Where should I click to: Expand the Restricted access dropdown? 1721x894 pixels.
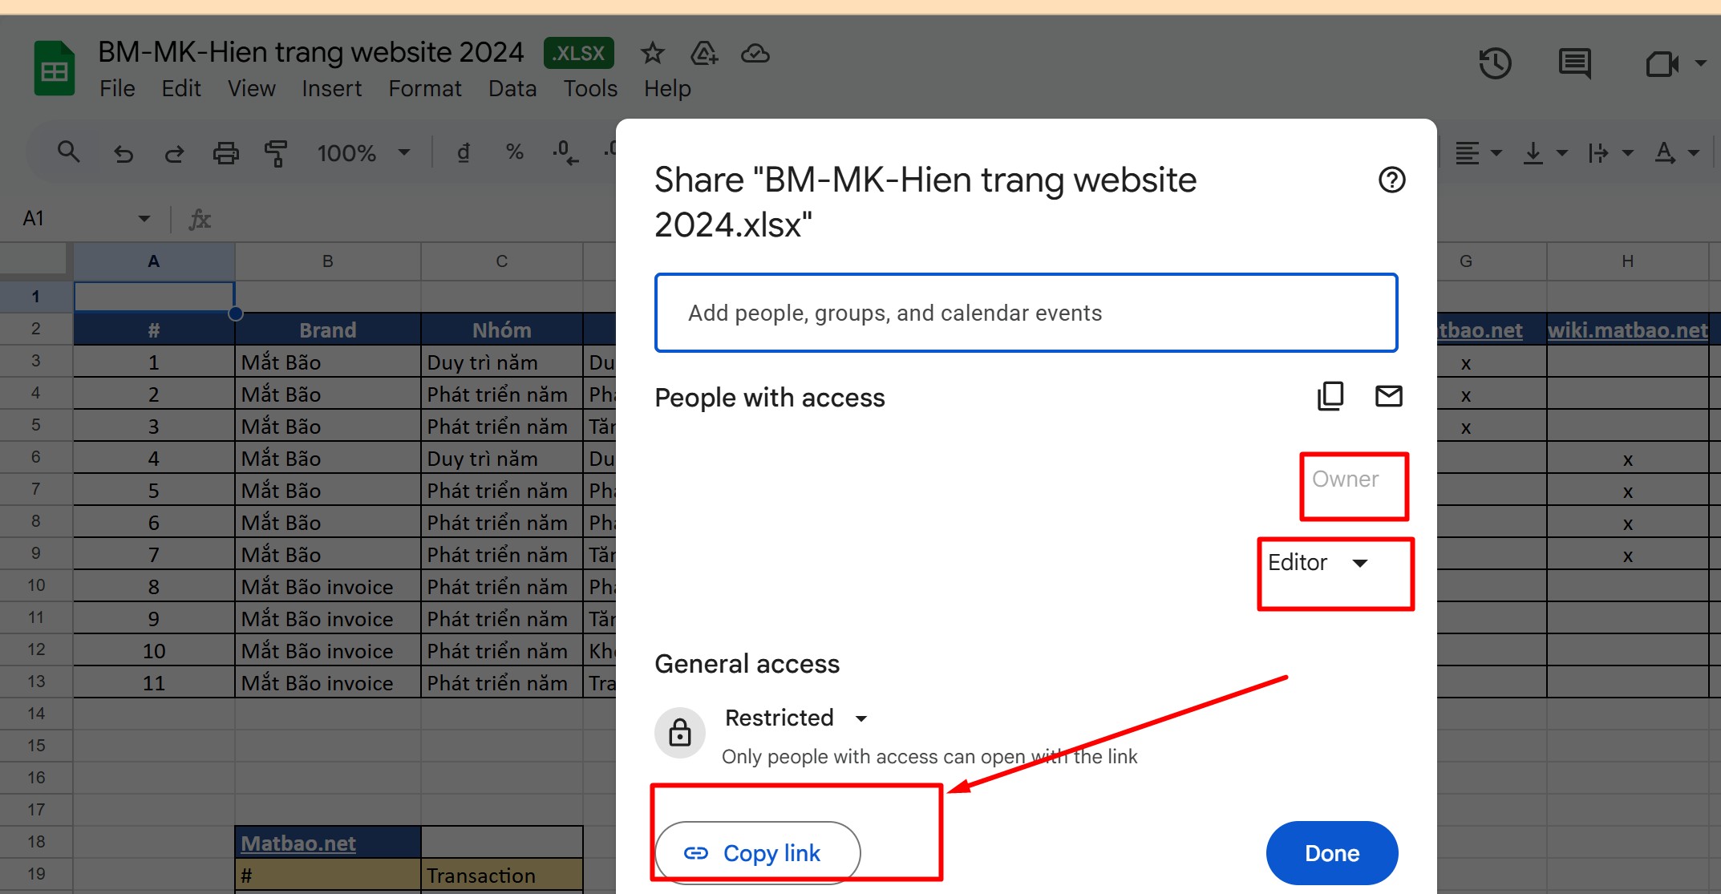pos(796,718)
